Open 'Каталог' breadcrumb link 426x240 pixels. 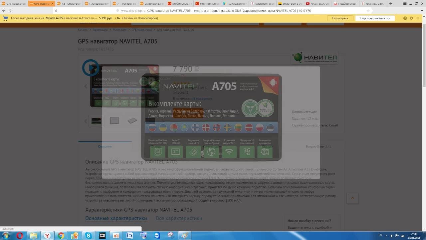coord(83,30)
